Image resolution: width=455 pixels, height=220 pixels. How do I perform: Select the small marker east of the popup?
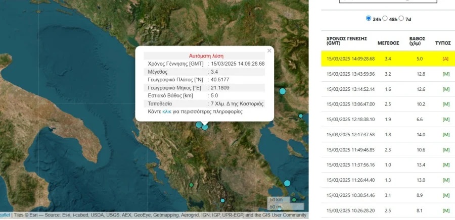pyautogui.click(x=300, y=116)
